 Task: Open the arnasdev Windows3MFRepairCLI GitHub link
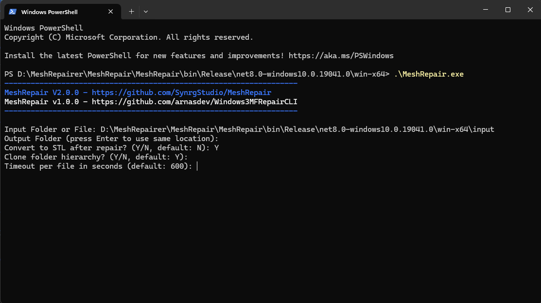tap(194, 102)
